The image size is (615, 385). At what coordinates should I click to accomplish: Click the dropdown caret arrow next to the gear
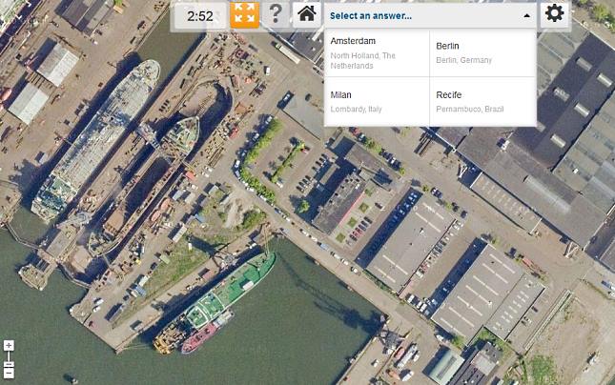click(526, 16)
